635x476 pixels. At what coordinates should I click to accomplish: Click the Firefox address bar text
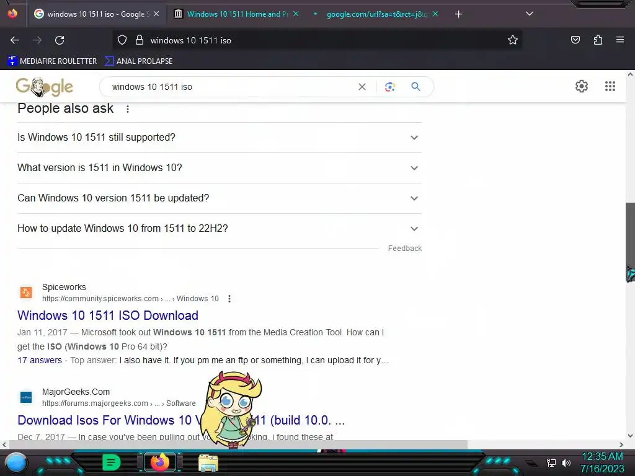[191, 40]
